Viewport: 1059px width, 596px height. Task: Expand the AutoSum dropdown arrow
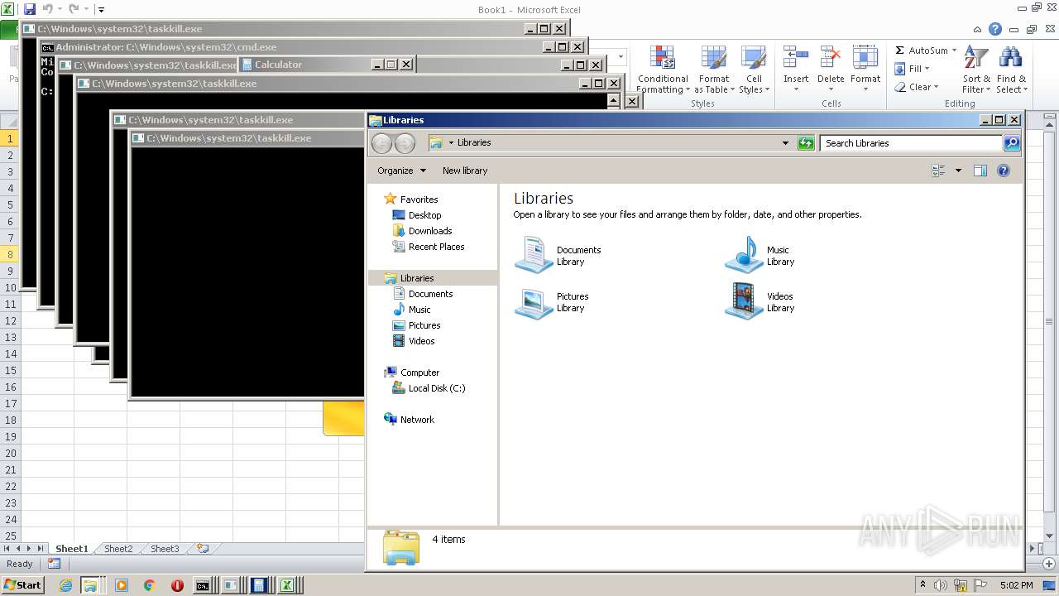tap(954, 50)
